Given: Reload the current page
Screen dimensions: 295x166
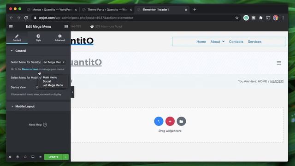Looking at the screenshot, I should pyautogui.click(x=26, y=18).
